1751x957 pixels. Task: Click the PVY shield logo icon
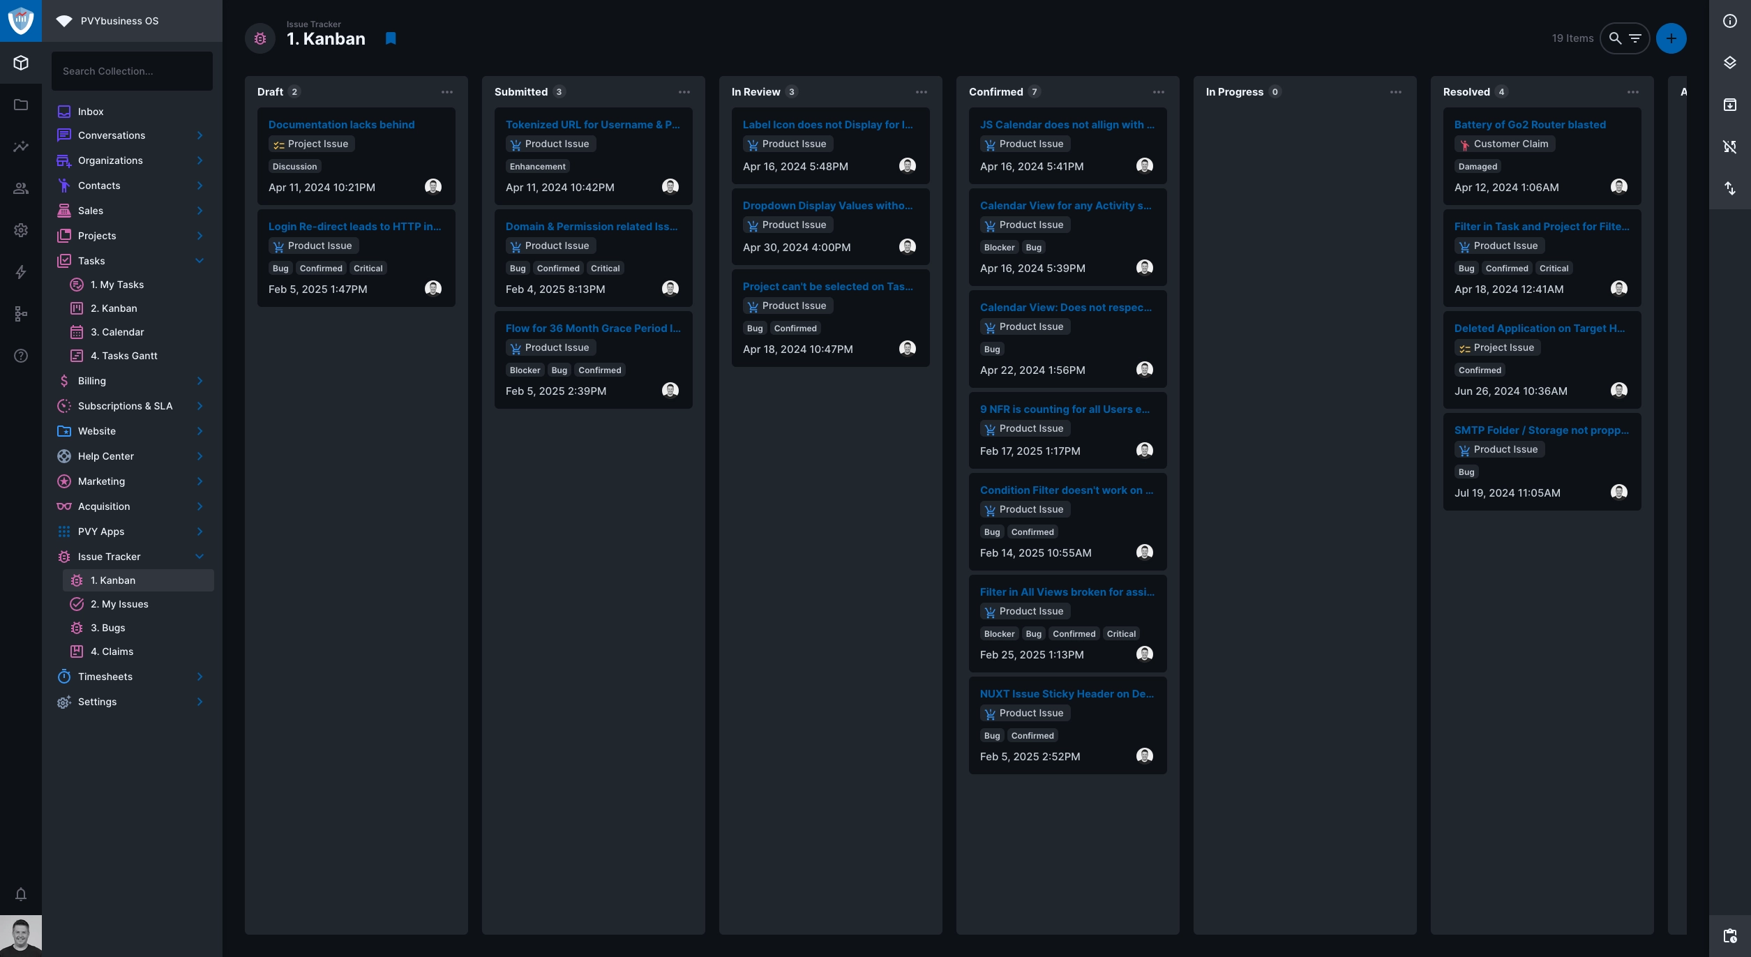pos(21,21)
